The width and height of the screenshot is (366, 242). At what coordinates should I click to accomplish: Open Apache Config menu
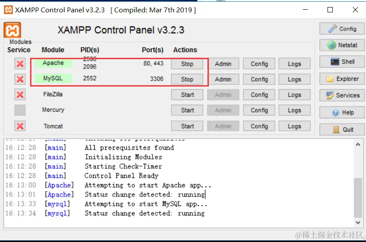click(x=259, y=64)
